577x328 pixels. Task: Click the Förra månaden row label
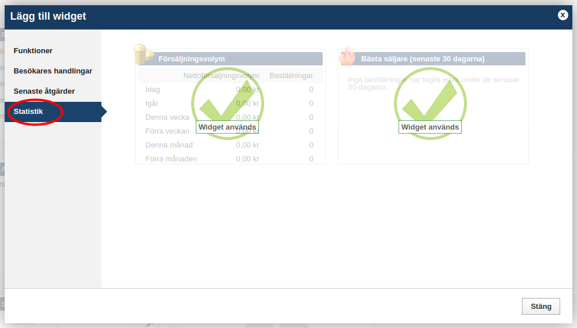point(171,159)
